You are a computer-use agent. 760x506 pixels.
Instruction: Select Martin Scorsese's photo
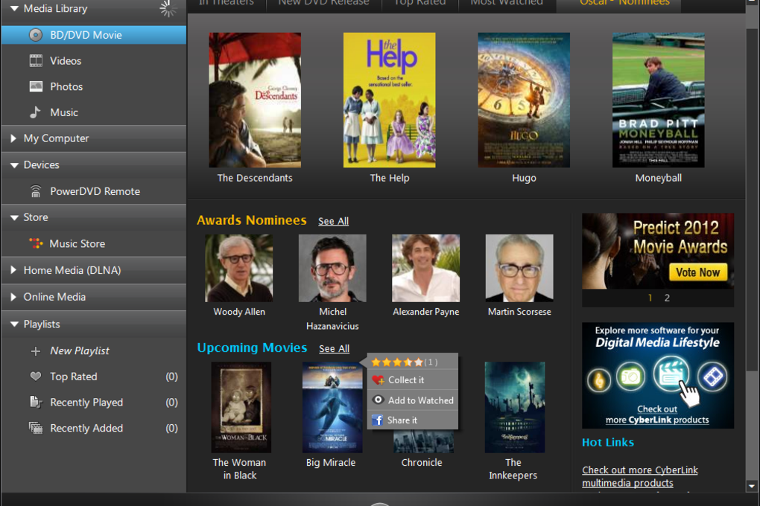click(519, 268)
